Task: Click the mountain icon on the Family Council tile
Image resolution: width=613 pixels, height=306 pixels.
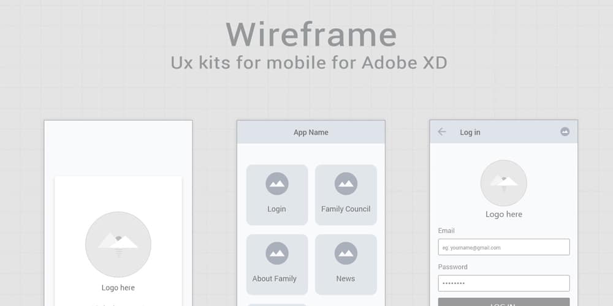Action: 346,184
